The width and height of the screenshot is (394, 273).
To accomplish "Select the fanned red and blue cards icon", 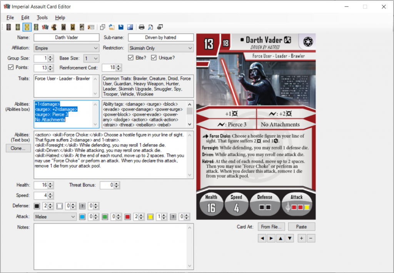I will [45, 27].
